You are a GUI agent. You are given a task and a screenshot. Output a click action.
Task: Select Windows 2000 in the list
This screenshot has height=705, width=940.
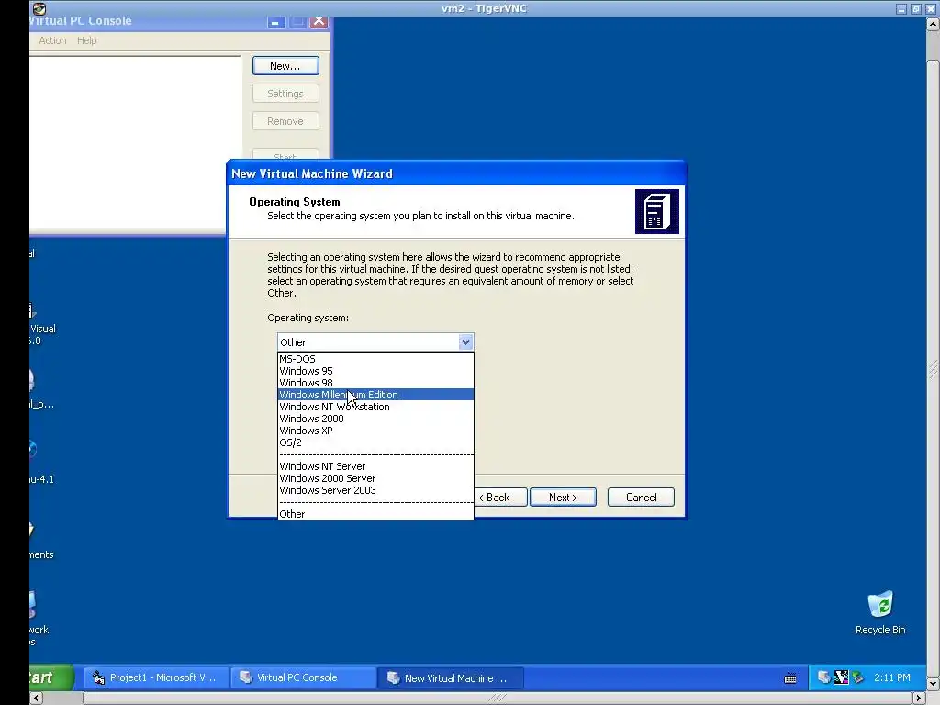click(x=375, y=419)
